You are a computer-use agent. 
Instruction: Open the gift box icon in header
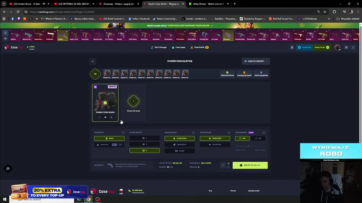coord(292,47)
